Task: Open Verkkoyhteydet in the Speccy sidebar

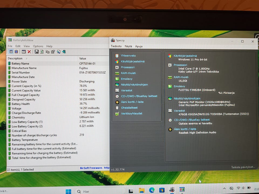Action: point(132,113)
